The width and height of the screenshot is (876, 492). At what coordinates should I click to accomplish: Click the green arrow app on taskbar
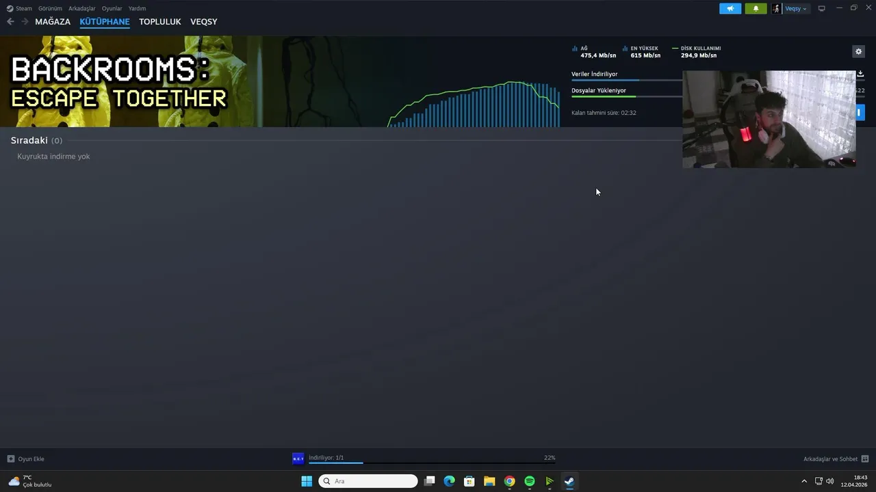tap(550, 481)
